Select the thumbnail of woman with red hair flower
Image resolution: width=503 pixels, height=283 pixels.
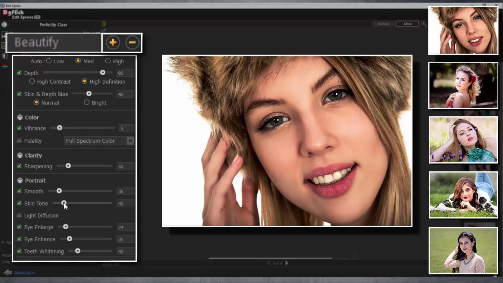pyautogui.click(x=463, y=85)
